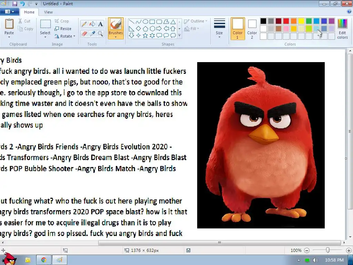353x265 pixels.
Task: Select the Eraser tool
Action: tap(84, 34)
